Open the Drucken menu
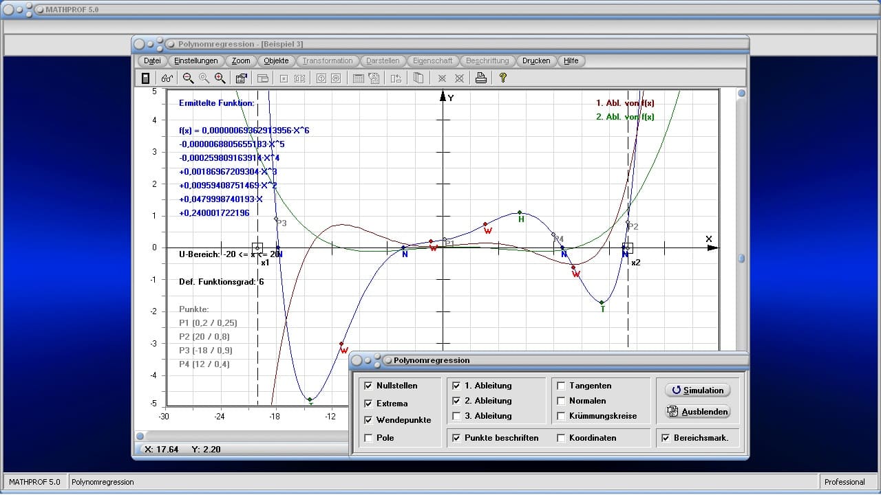This screenshot has width=881, height=495. tap(536, 60)
